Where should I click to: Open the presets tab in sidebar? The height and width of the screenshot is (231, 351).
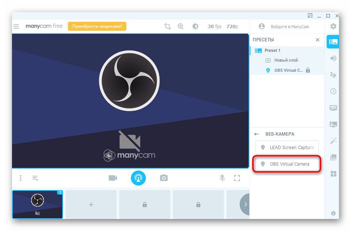point(333,42)
